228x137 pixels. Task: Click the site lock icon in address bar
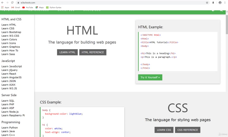point(18,3)
